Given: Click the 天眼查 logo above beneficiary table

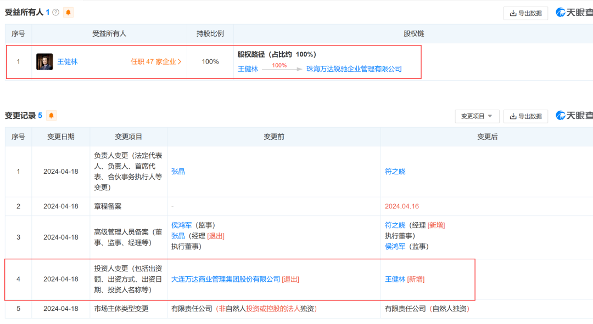Looking at the screenshot, I should tap(574, 13).
